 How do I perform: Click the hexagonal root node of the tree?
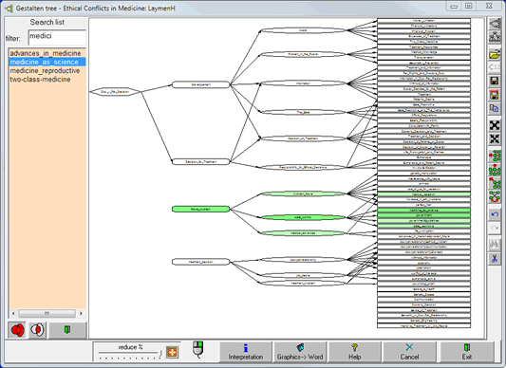[x=115, y=92]
